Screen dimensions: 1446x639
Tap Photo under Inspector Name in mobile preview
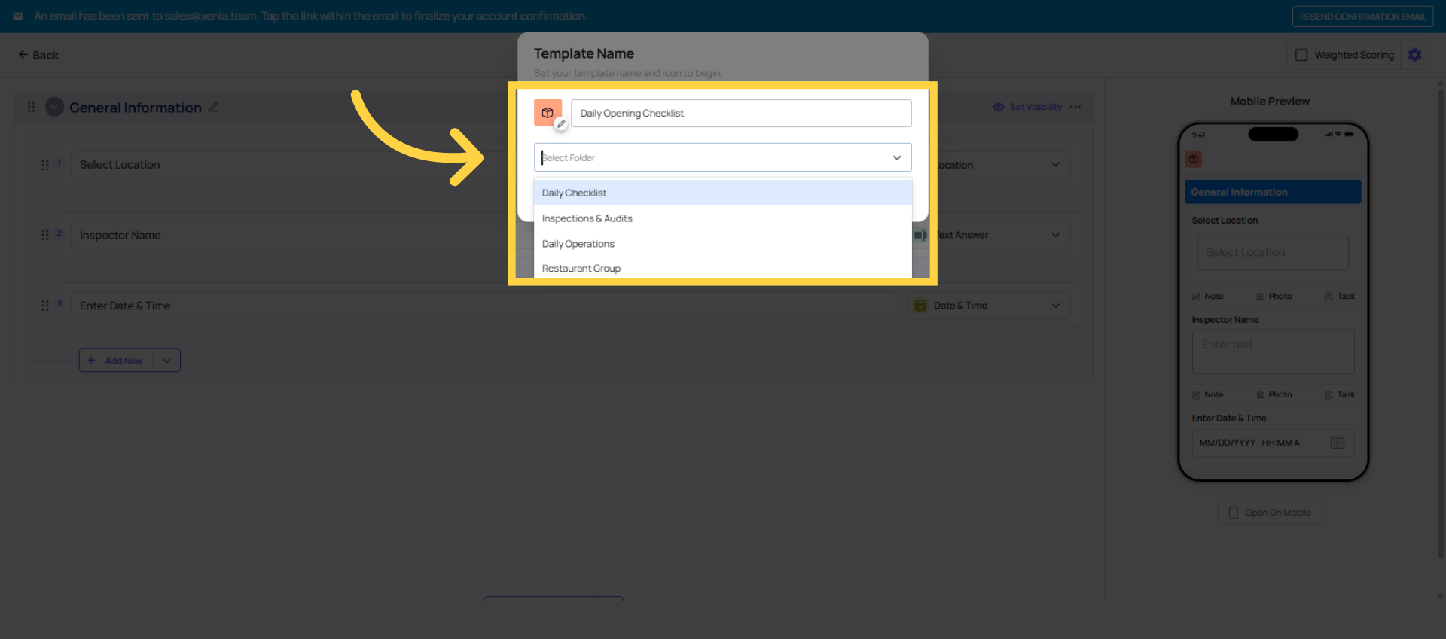point(1274,395)
